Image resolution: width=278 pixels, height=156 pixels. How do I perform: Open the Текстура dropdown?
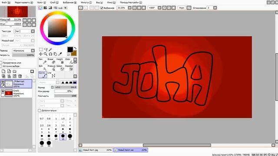[x=33, y=31]
